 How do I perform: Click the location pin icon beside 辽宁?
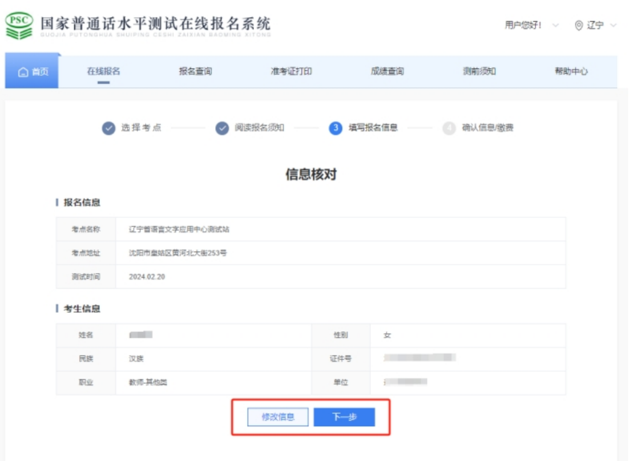(x=579, y=26)
